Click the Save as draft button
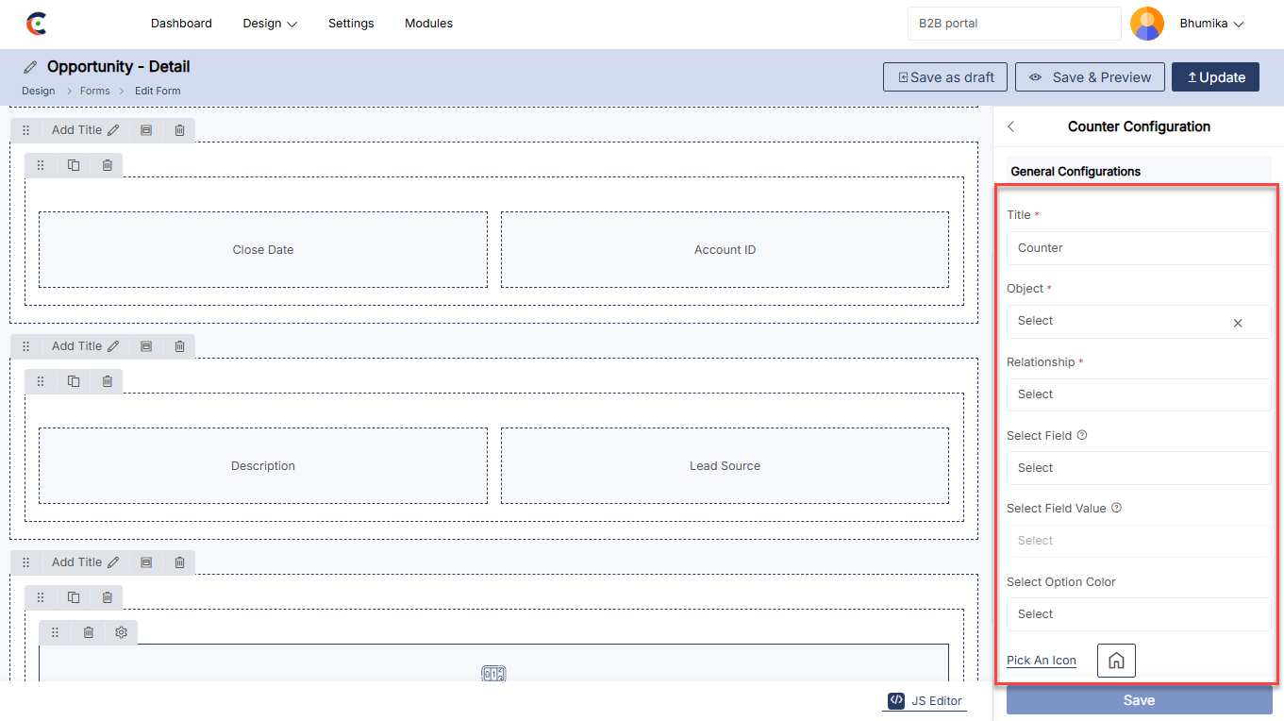 (944, 77)
